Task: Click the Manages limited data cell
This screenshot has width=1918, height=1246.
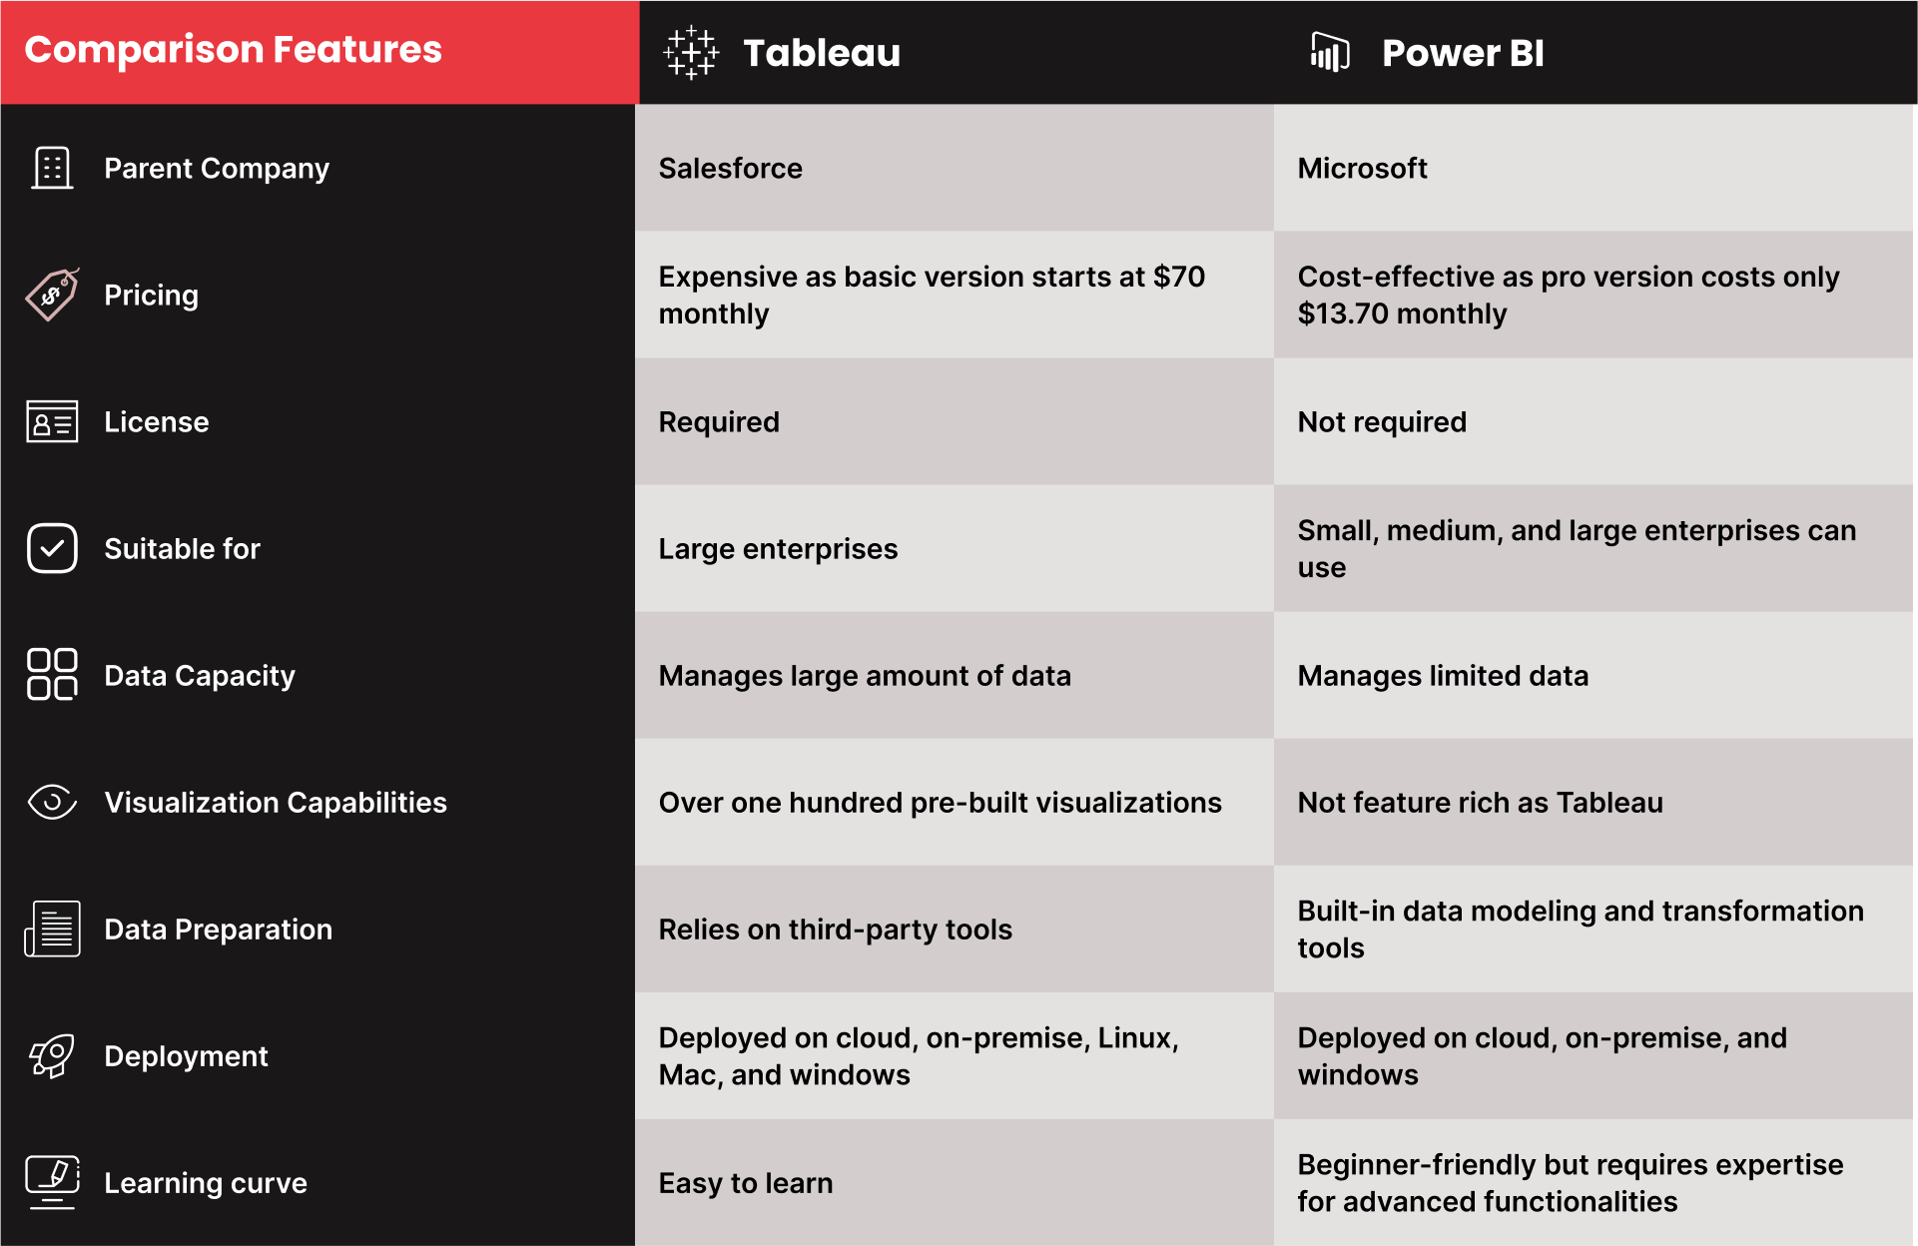Action: coord(1594,675)
